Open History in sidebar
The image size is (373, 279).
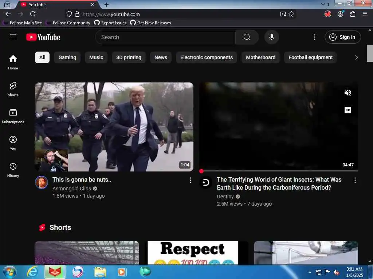13,170
